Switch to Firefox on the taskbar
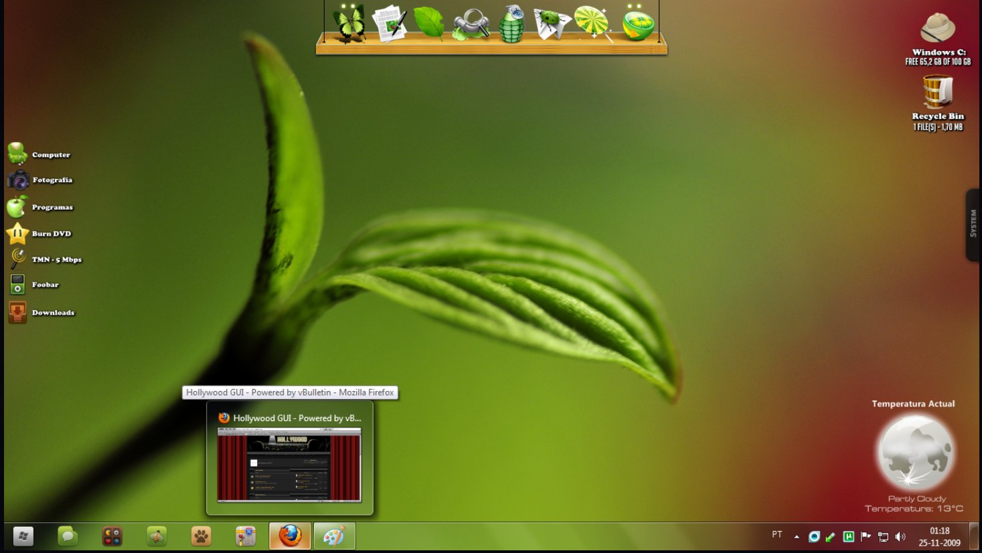Image resolution: width=982 pixels, height=553 pixels. tap(290, 536)
